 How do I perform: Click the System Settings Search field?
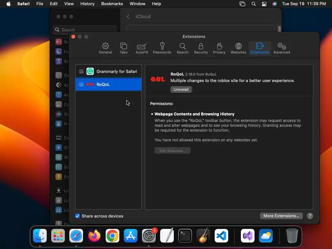[x=85, y=30]
